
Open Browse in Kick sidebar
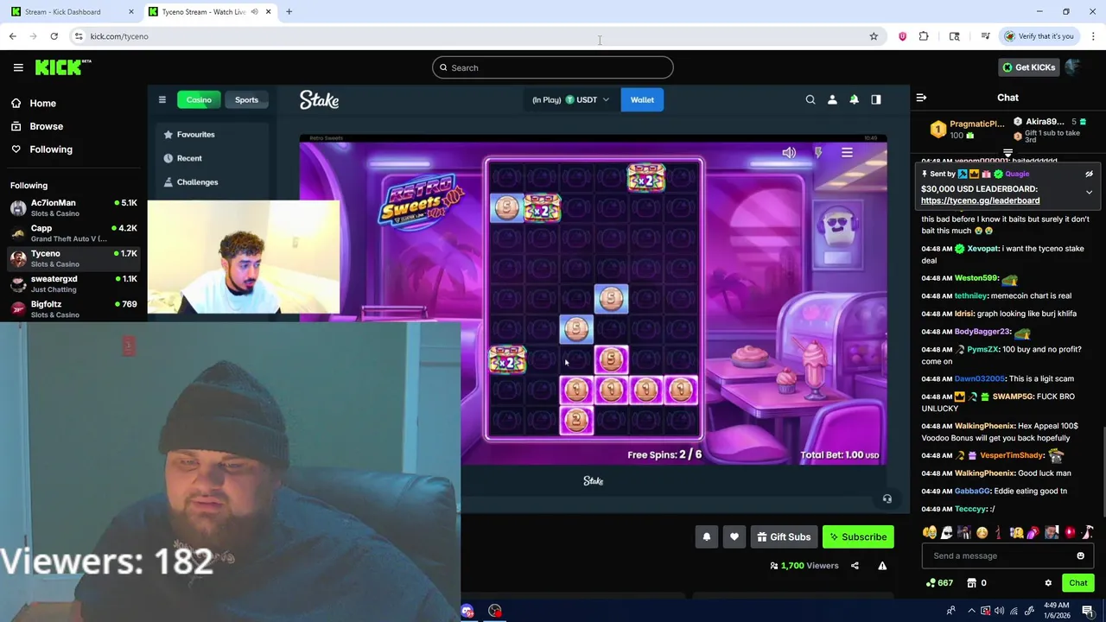click(46, 126)
